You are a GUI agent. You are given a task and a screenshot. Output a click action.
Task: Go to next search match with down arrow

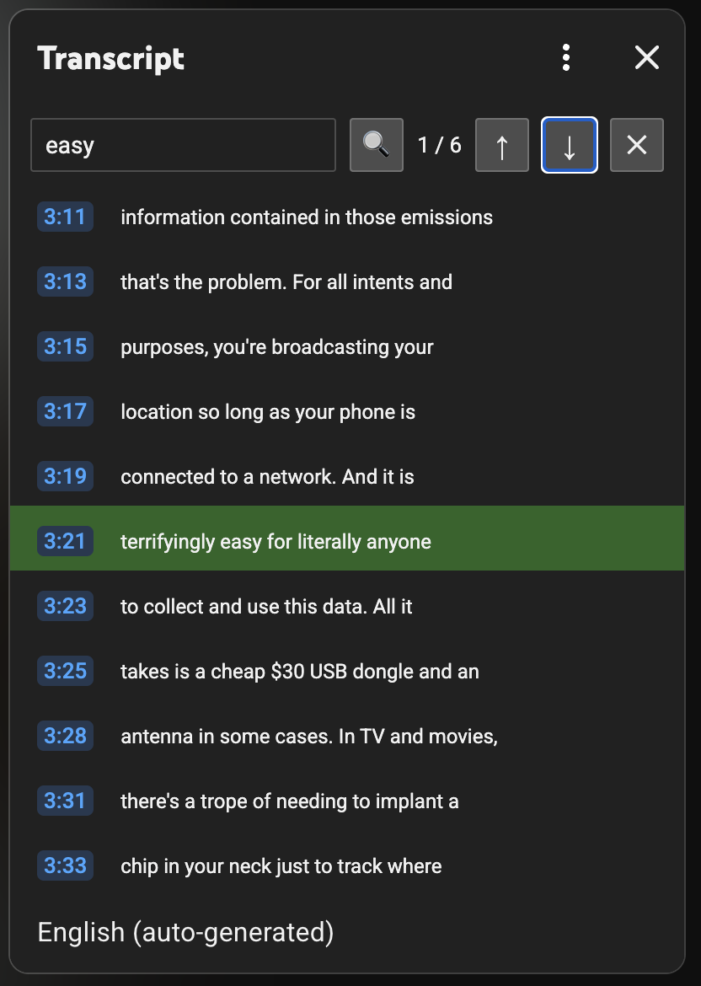coord(569,144)
